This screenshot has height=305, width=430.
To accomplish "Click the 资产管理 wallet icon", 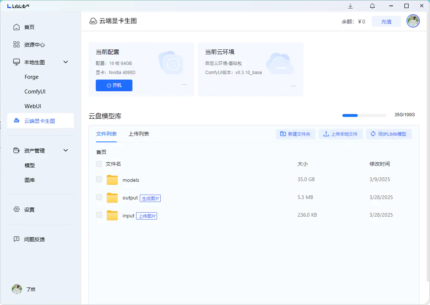I will point(17,150).
